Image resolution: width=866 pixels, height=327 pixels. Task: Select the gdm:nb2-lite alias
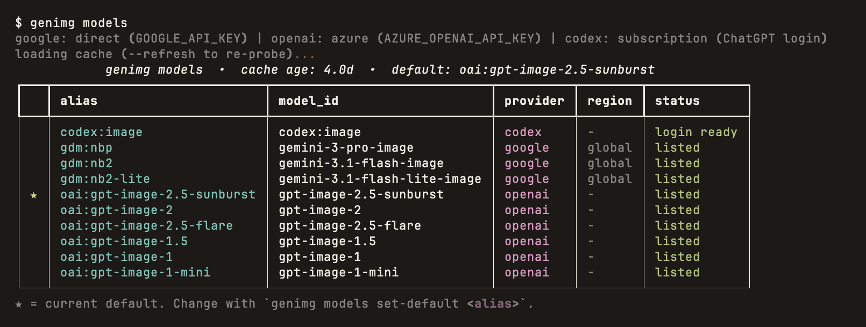[105, 179]
